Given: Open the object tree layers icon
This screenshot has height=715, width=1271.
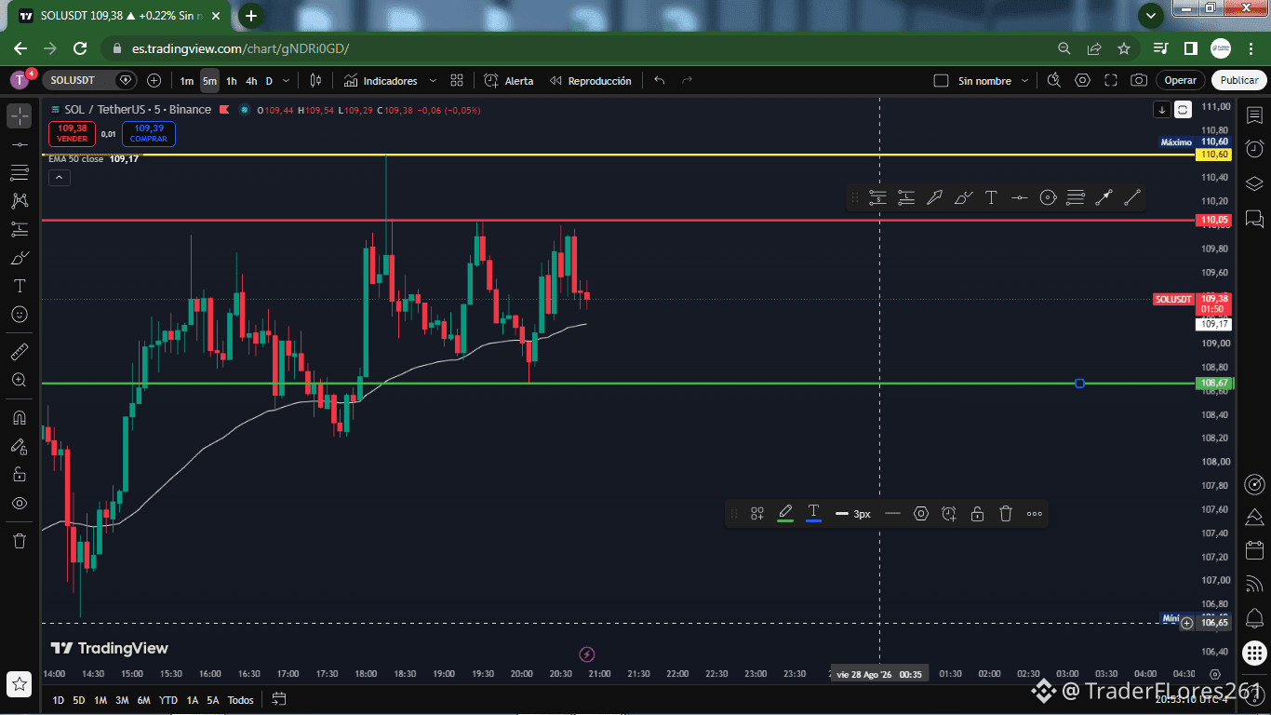Looking at the screenshot, I should (1254, 183).
